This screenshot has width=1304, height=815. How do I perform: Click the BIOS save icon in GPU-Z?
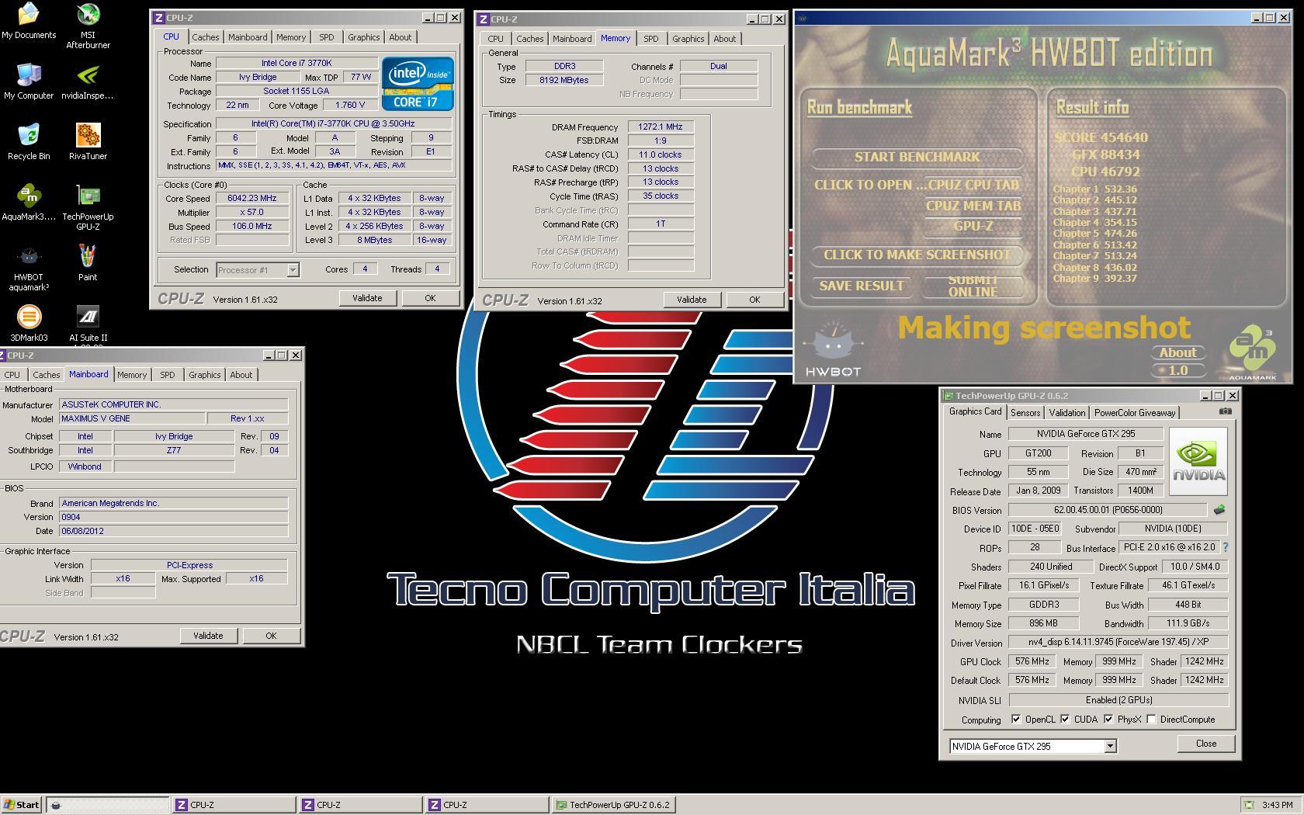coord(1219,510)
